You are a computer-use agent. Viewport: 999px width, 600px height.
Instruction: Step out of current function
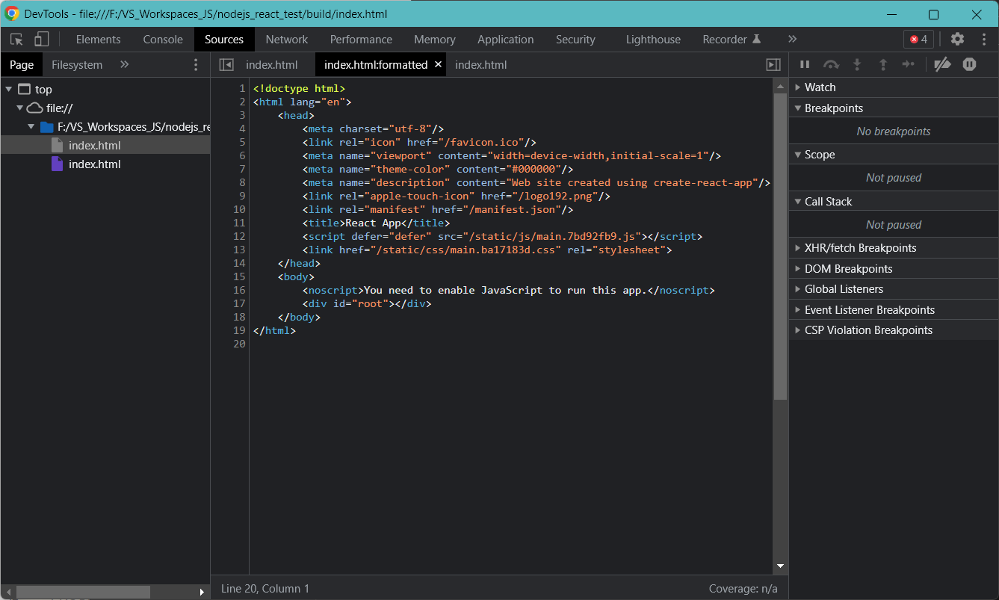tap(882, 65)
